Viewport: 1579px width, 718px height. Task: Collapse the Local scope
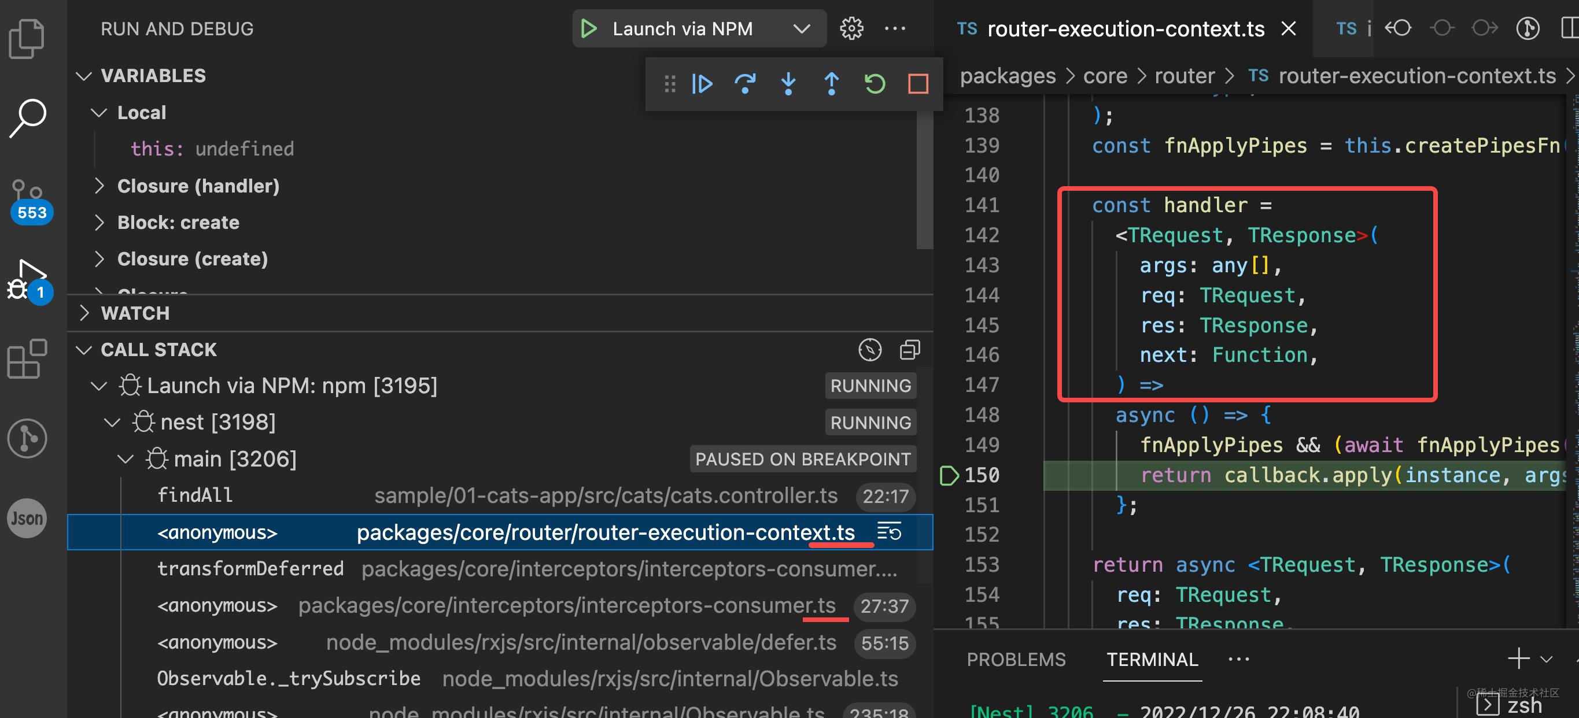[x=99, y=113]
